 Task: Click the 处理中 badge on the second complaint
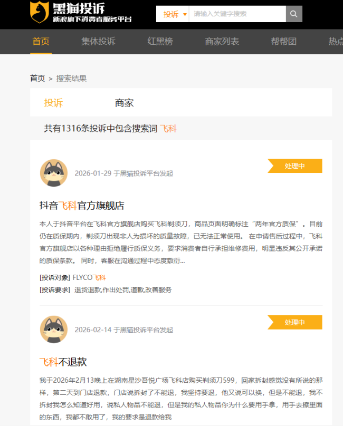pos(296,323)
